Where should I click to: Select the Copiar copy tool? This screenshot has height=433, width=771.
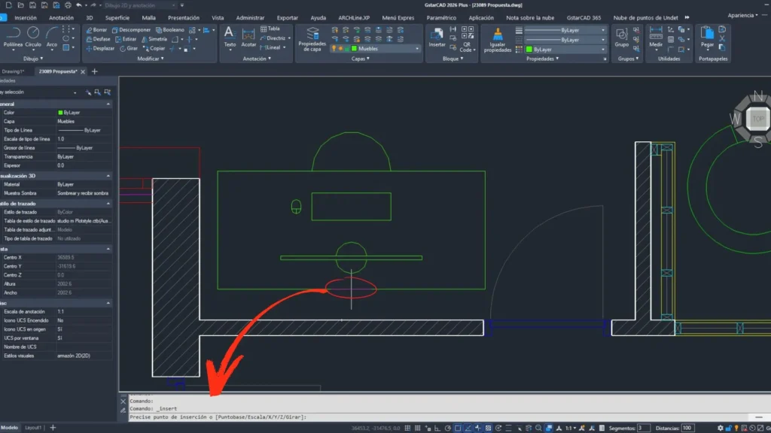pos(154,49)
